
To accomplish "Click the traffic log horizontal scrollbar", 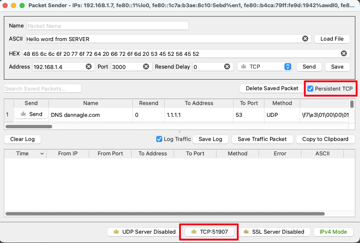I will (x=165, y=214).
